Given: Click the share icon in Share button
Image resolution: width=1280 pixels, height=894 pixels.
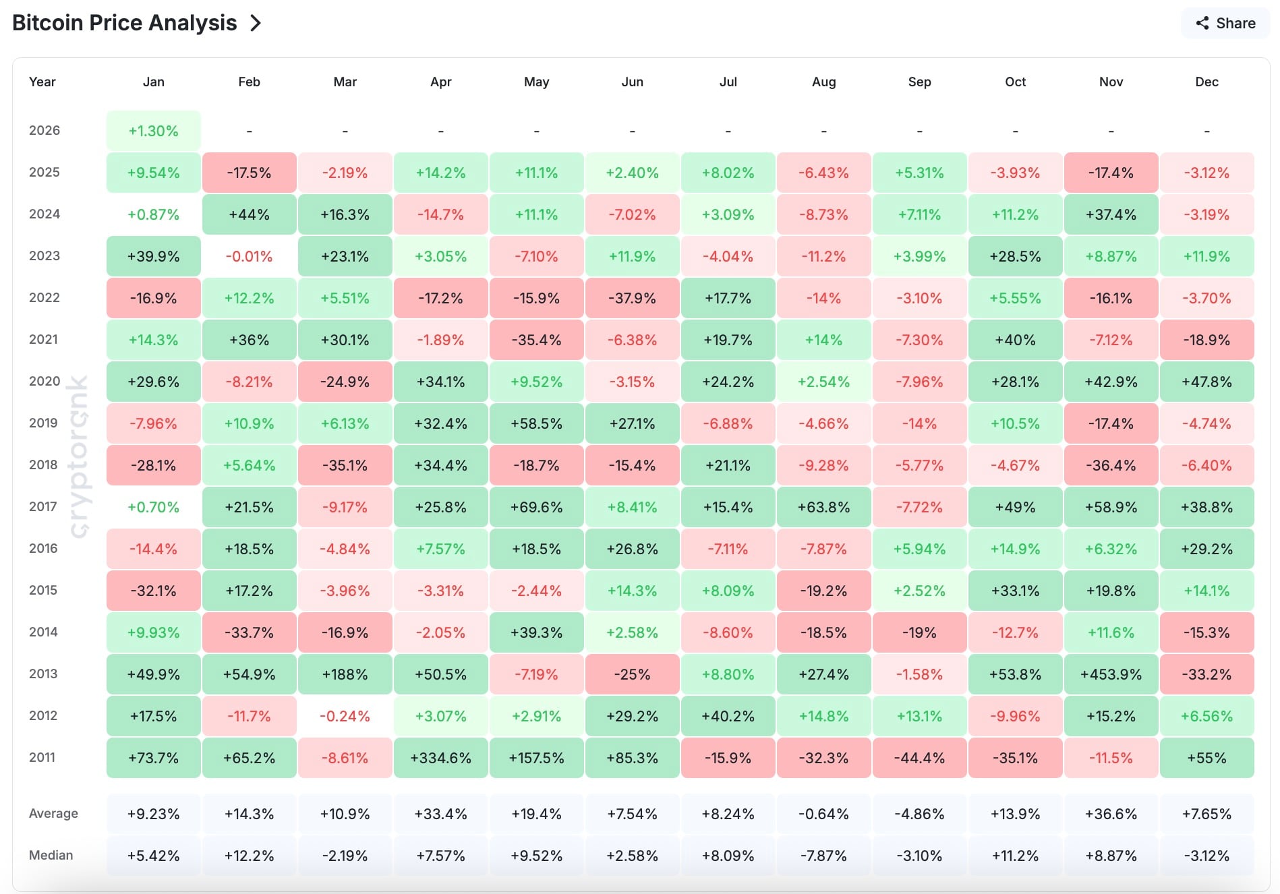Looking at the screenshot, I should click(1202, 24).
